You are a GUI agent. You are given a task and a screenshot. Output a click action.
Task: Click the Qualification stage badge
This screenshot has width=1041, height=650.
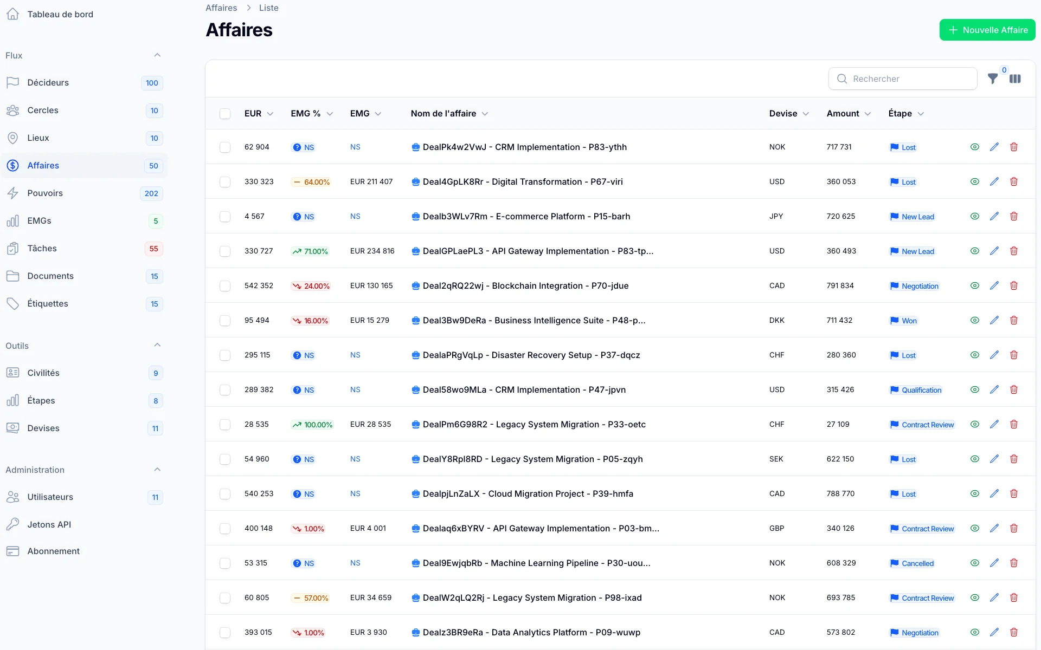pos(915,390)
